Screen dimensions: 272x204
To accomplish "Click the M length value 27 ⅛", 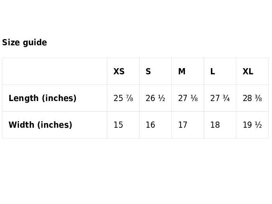I will point(188,98).
